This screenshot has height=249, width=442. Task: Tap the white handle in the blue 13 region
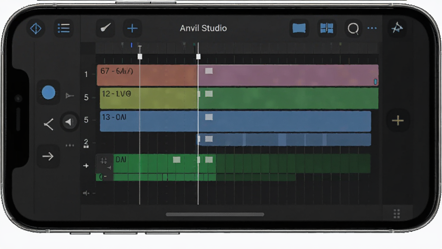pyautogui.click(x=209, y=117)
